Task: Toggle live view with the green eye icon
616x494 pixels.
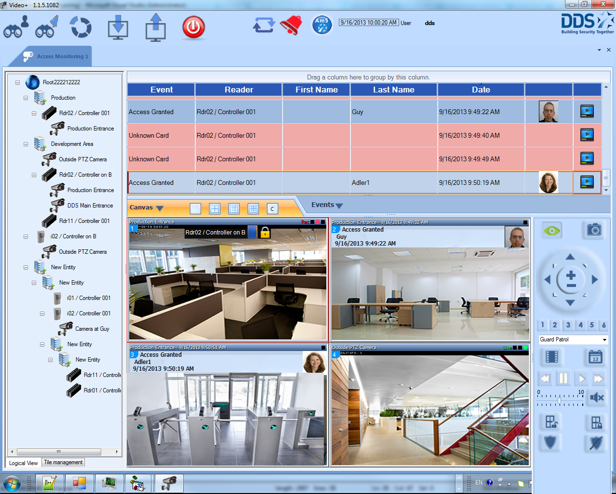Action: tap(551, 231)
